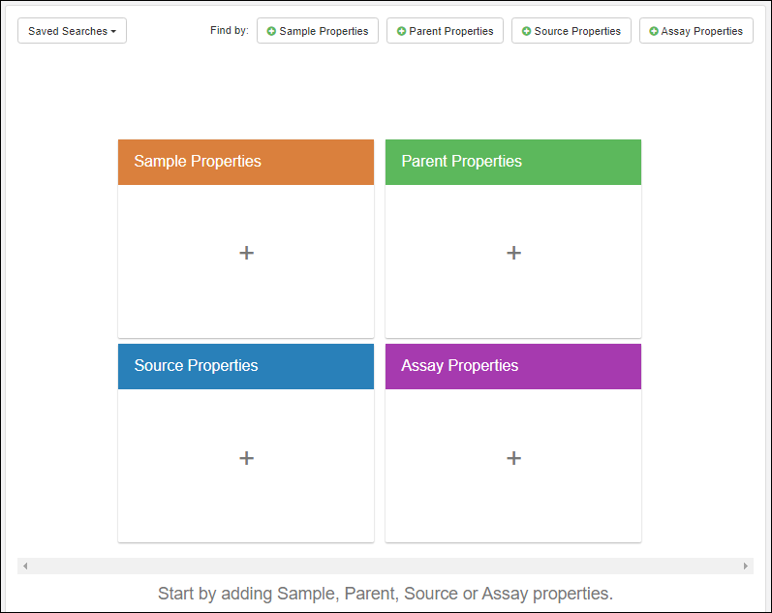Viewport: 772px width, 613px height.
Task: Click green plus on Assay Properties button
Action: 654,31
